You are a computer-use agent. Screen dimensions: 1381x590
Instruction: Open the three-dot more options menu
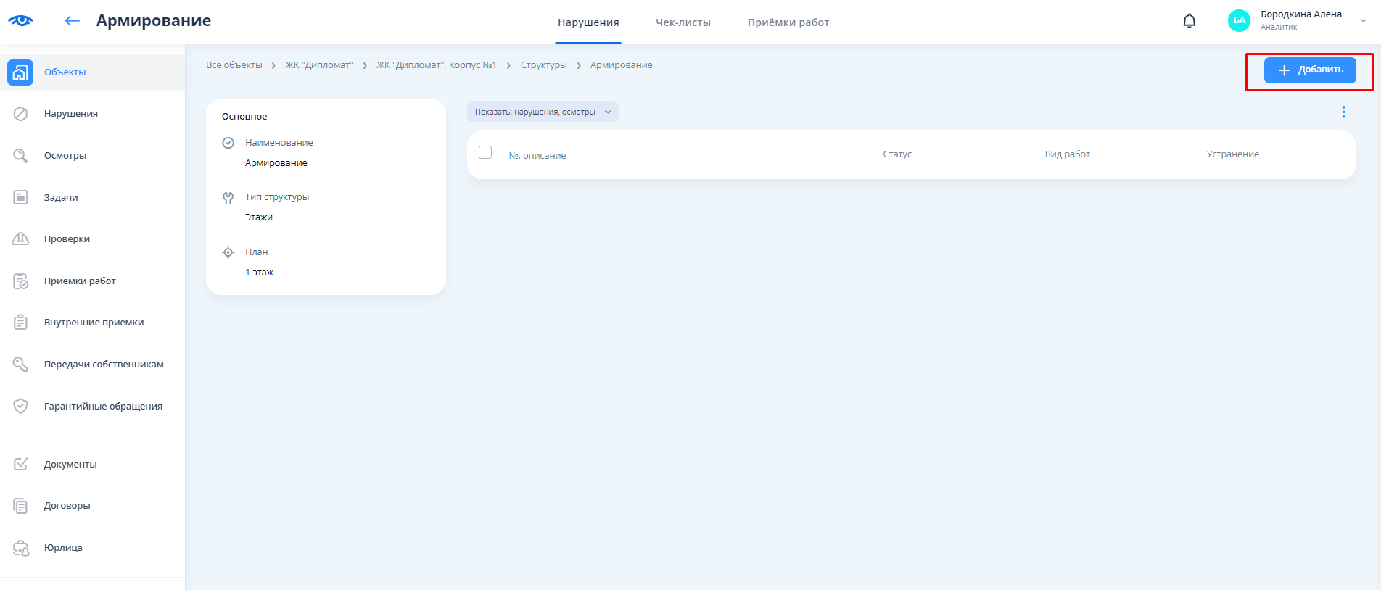pos(1343,112)
